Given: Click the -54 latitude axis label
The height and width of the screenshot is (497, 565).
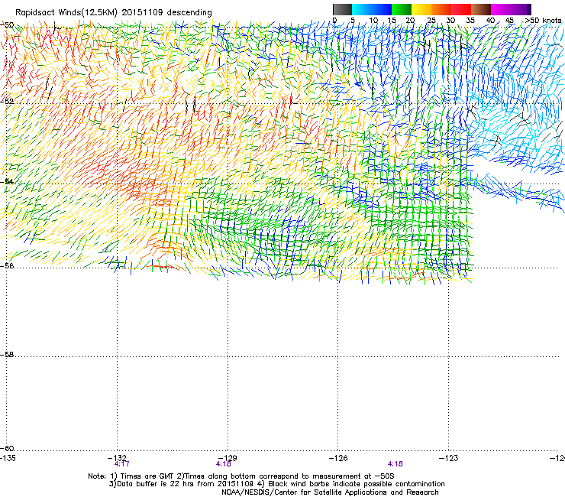Looking at the screenshot, I should coord(7,181).
